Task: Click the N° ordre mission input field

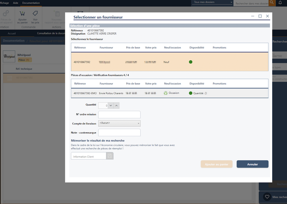Action: (119, 115)
